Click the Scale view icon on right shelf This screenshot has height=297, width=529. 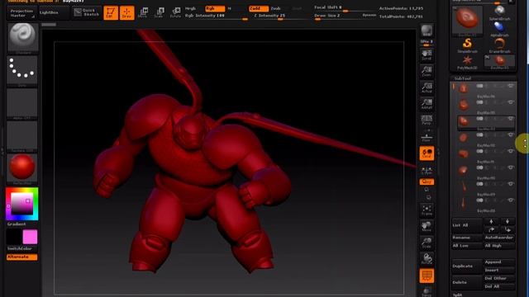[427, 243]
